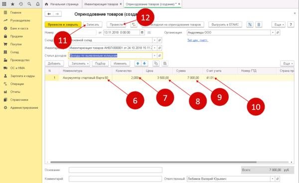299x183 pixels.
Task: Click the Комментарий input field
Action: 116,179
